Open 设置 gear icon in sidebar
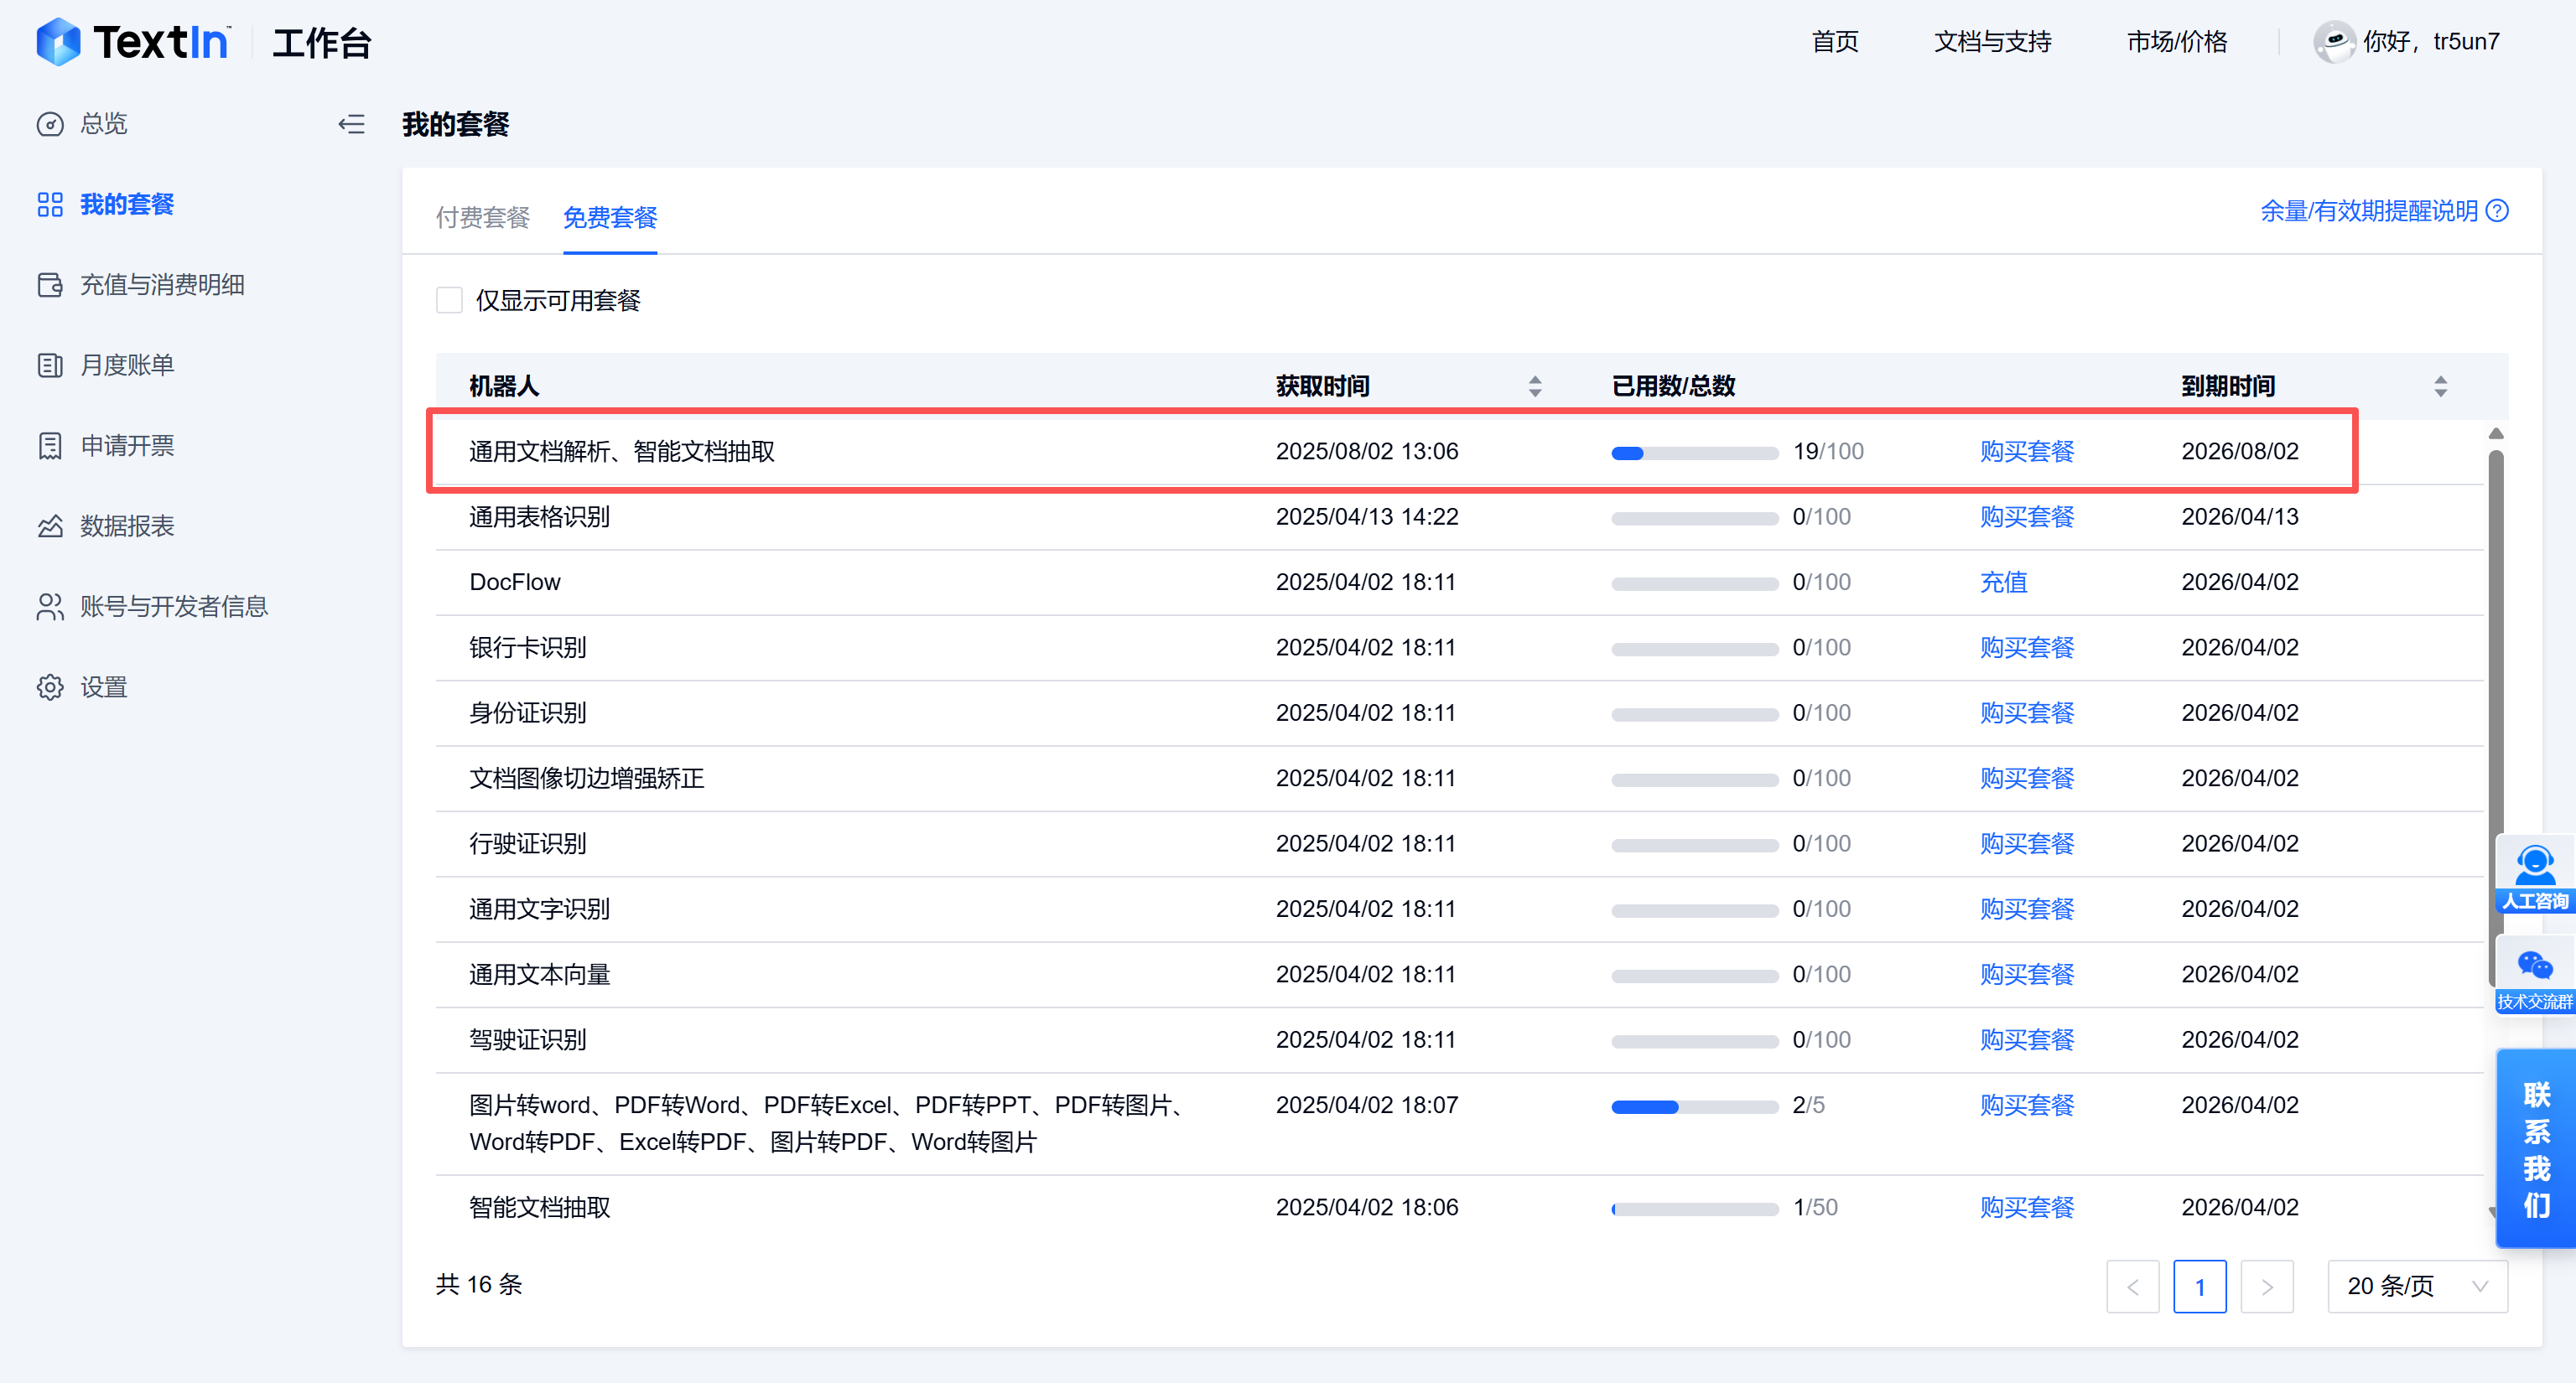Image resolution: width=2576 pixels, height=1383 pixels. click(50, 687)
